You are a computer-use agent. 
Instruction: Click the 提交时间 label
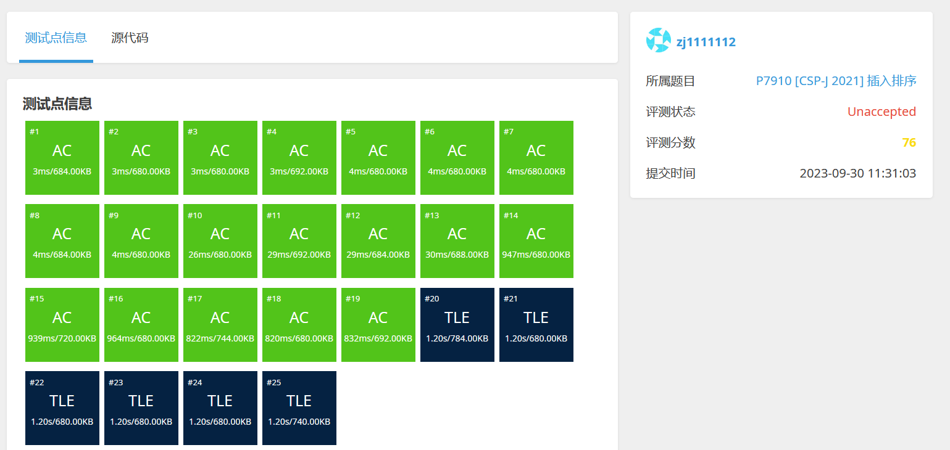point(670,173)
